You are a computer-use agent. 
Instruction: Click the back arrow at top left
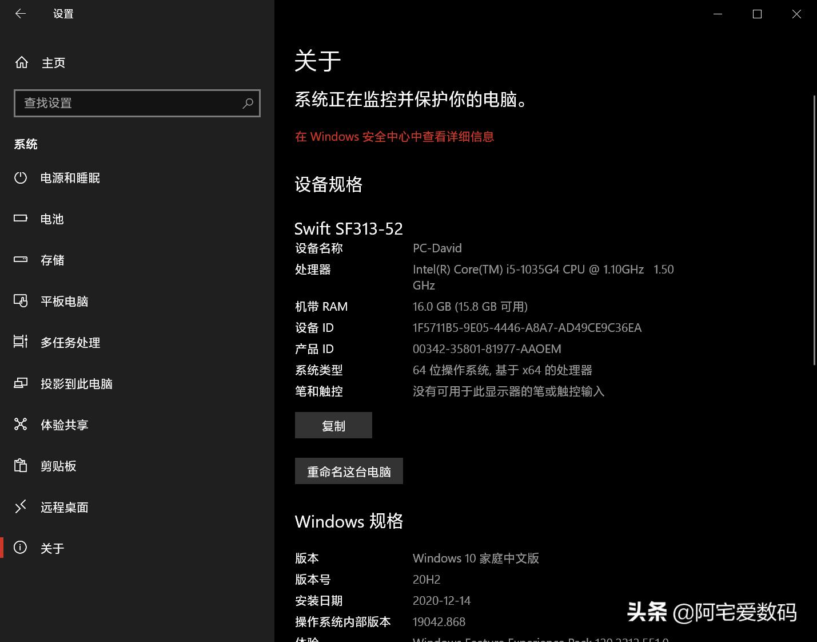point(21,14)
